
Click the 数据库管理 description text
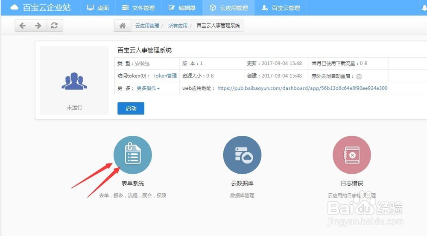click(242, 195)
